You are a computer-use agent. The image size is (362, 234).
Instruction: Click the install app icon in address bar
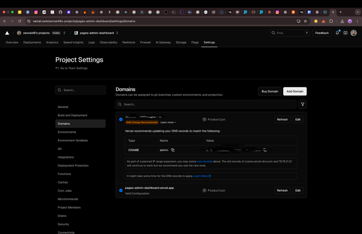tap(298, 21)
